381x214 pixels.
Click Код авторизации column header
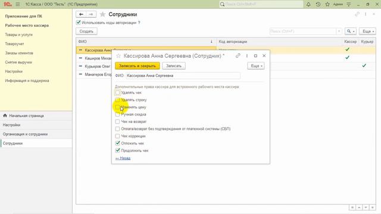(279, 42)
